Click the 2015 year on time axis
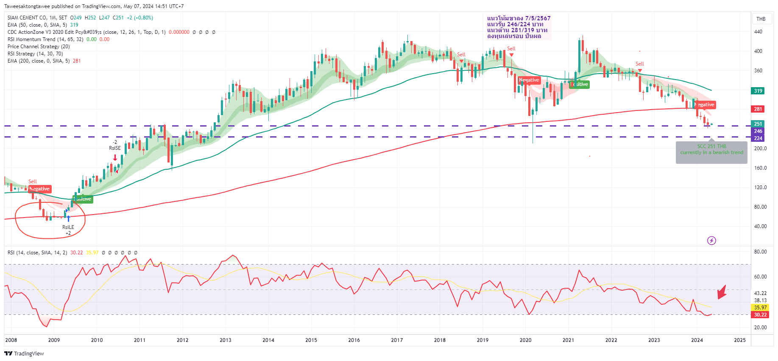Screen dimensions: 778x361 pyautogui.click(x=311, y=340)
